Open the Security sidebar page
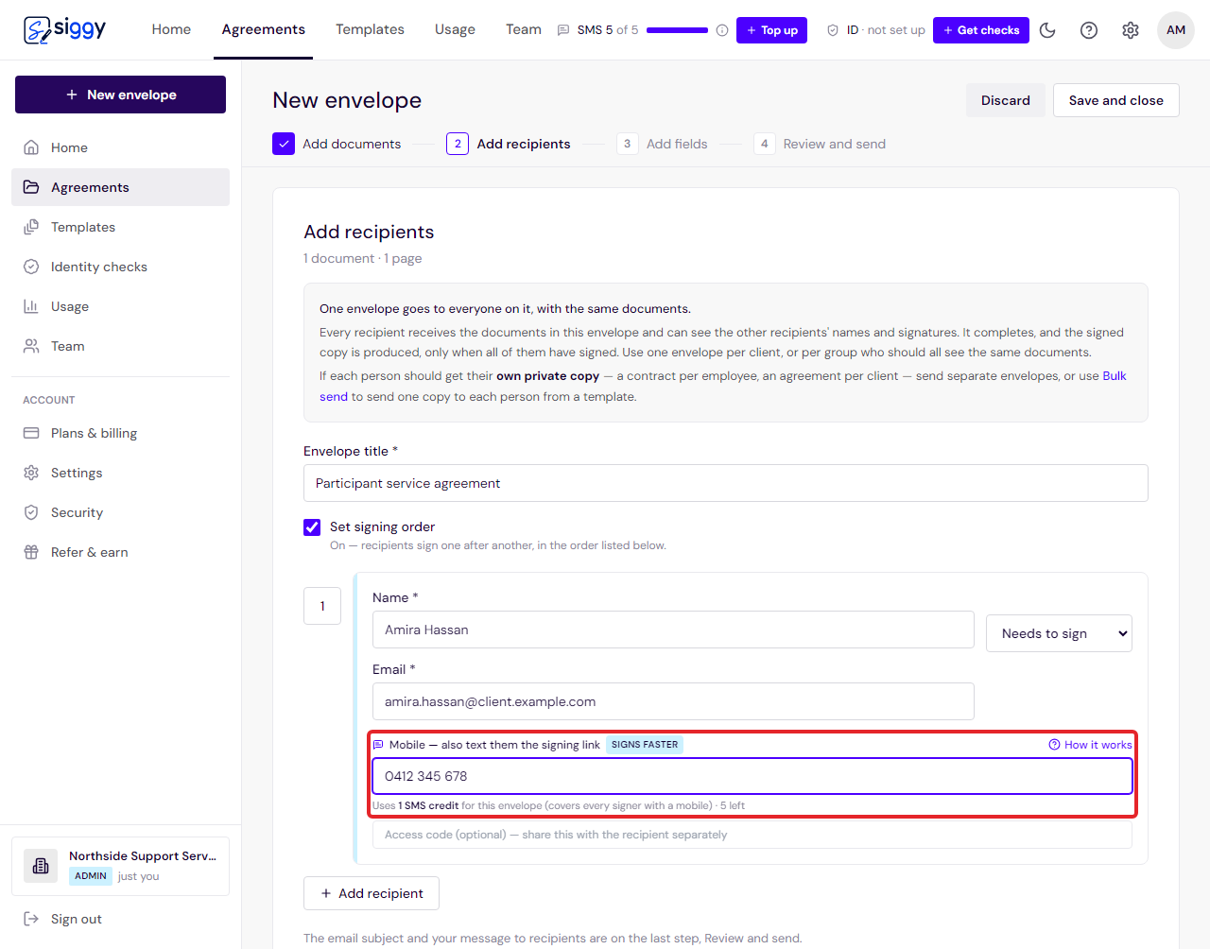Image resolution: width=1210 pixels, height=949 pixels. coord(120,512)
